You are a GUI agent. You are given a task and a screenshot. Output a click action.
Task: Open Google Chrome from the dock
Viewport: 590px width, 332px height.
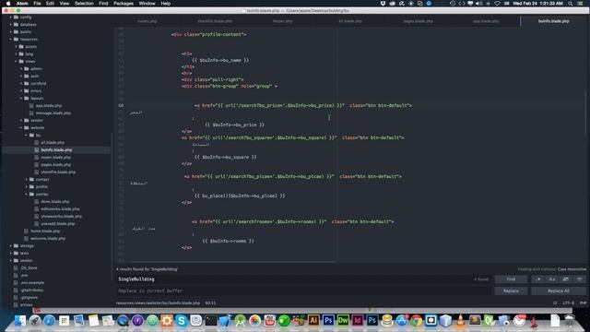pyautogui.click(x=416, y=320)
